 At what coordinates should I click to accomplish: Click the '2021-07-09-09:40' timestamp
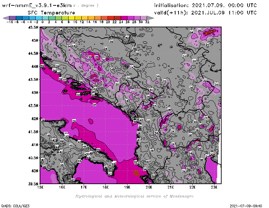(x=246, y=206)
